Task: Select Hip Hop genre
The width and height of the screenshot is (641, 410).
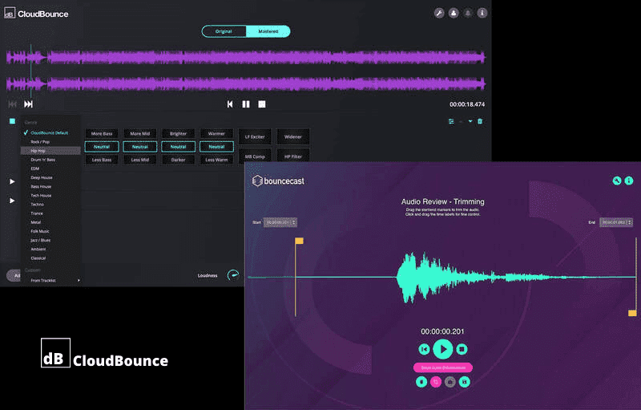Action: pyautogui.click(x=51, y=151)
